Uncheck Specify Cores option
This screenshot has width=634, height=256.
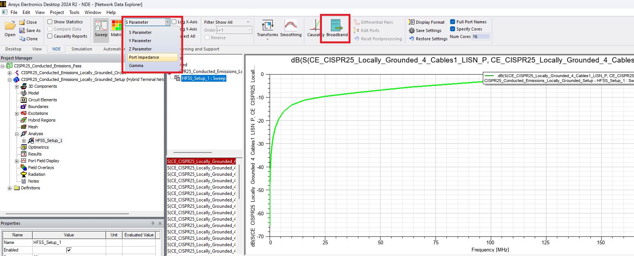click(453, 29)
